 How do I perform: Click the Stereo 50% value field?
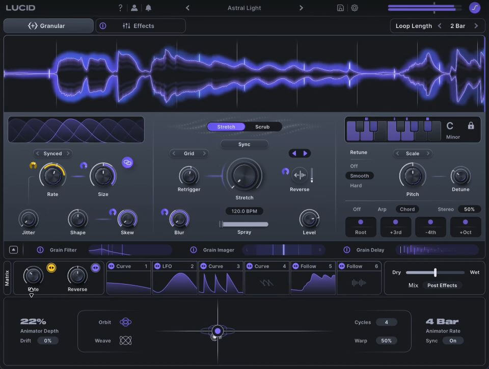pyautogui.click(x=469, y=209)
